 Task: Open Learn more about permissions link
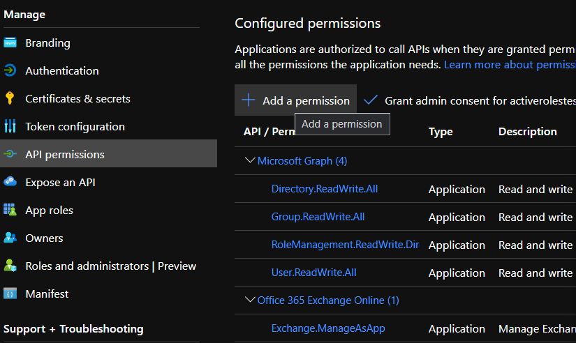pos(510,65)
